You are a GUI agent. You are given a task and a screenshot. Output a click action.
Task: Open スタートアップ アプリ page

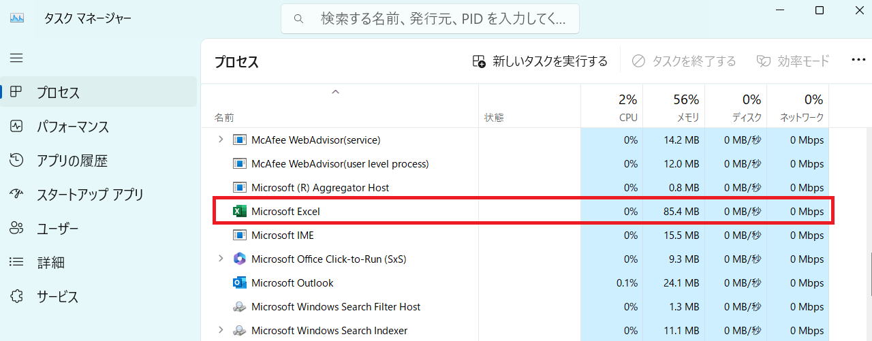[x=99, y=195]
